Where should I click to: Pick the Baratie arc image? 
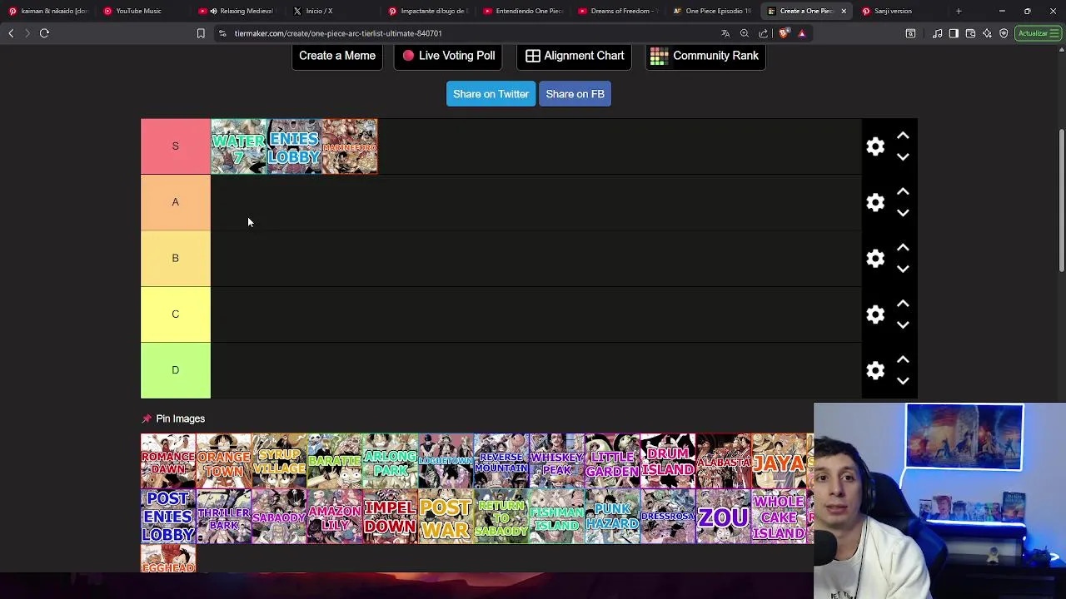335,460
